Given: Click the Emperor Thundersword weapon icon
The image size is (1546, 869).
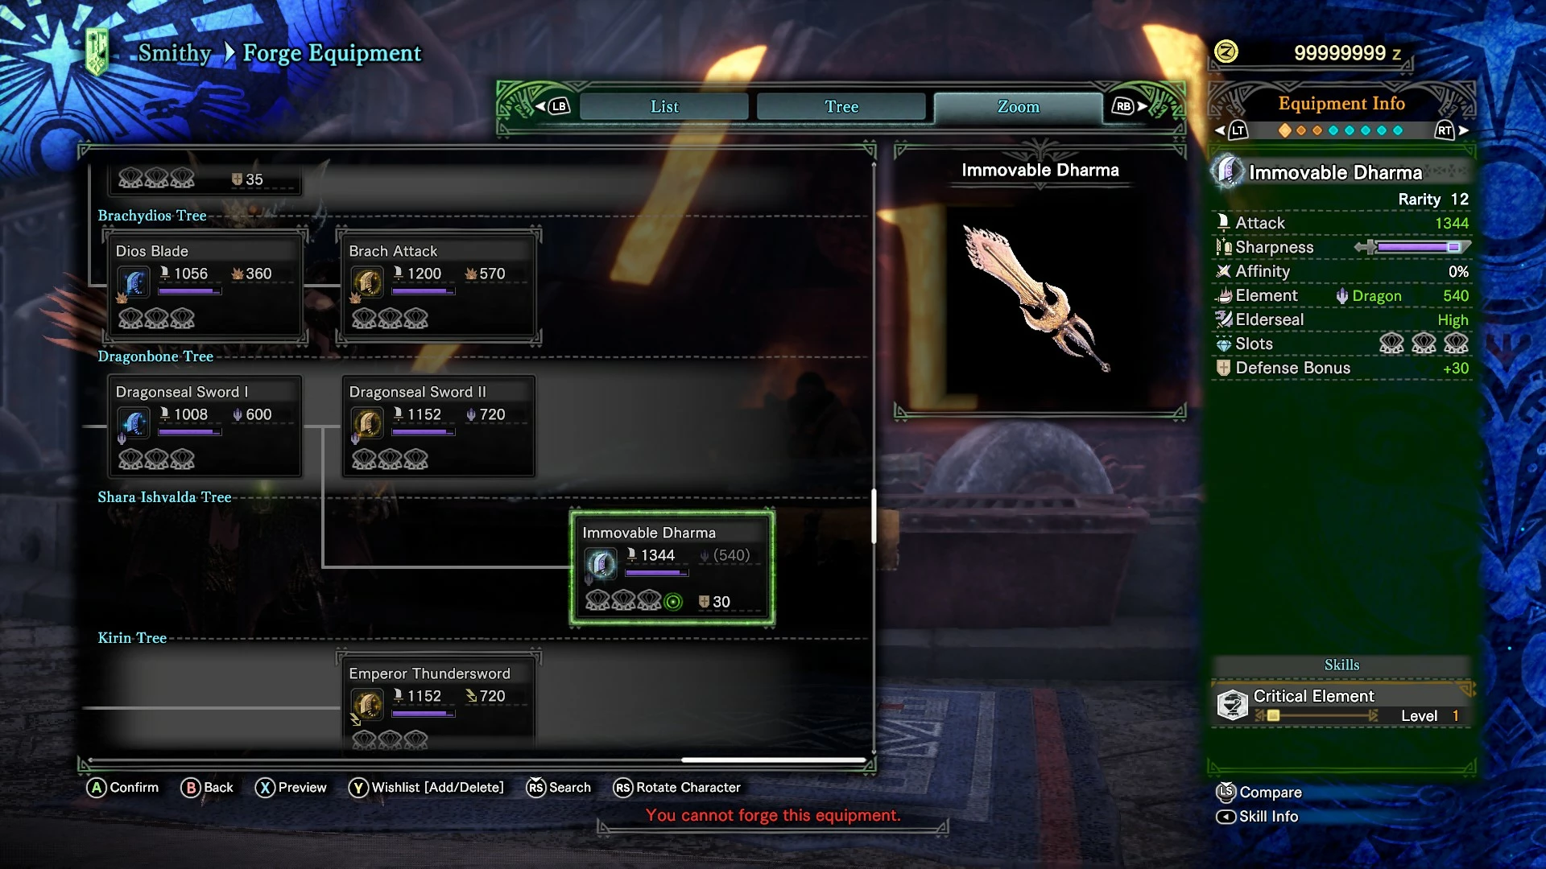Looking at the screenshot, I should tap(368, 706).
